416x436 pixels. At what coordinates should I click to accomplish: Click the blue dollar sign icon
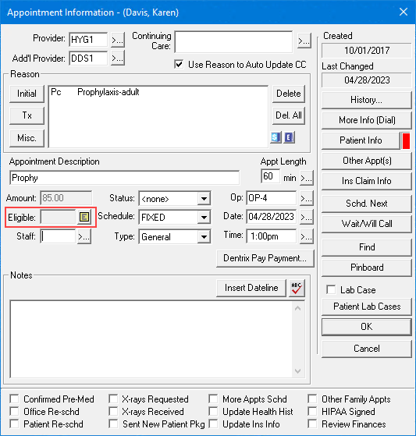click(276, 137)
